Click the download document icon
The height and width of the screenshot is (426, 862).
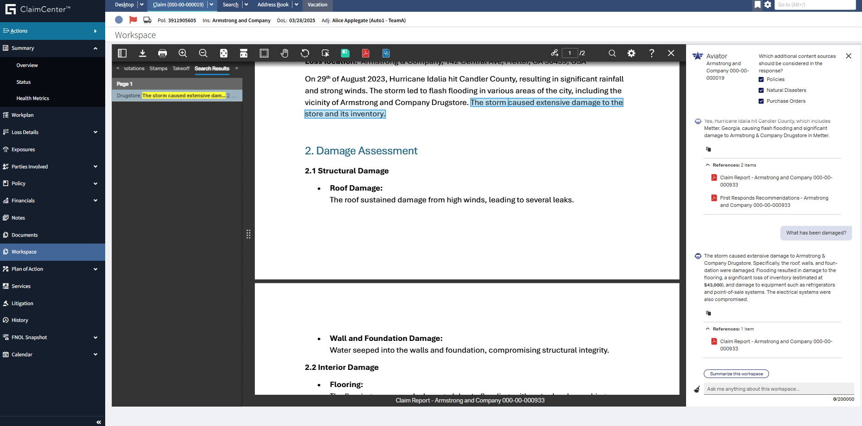[142, 53]
